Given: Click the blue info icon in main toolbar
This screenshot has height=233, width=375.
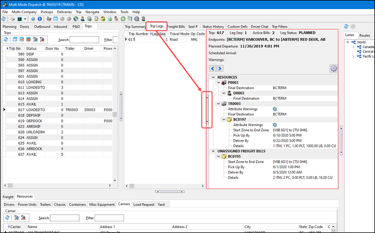Looking at the screenshot, I should coord(40,19).
